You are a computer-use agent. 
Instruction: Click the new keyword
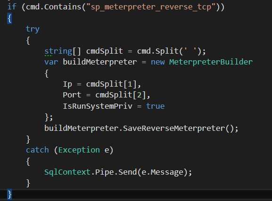click(x=157, y=62)
